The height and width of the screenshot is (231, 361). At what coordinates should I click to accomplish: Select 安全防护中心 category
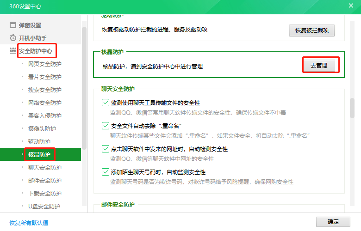point(36,51)
